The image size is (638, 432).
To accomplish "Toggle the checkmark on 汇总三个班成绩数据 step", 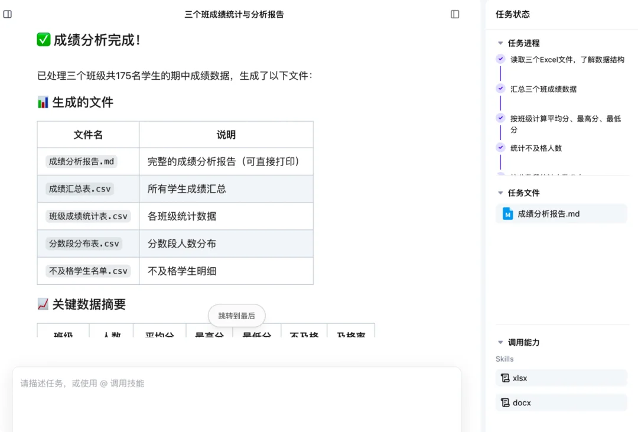I will coord(499,89).
